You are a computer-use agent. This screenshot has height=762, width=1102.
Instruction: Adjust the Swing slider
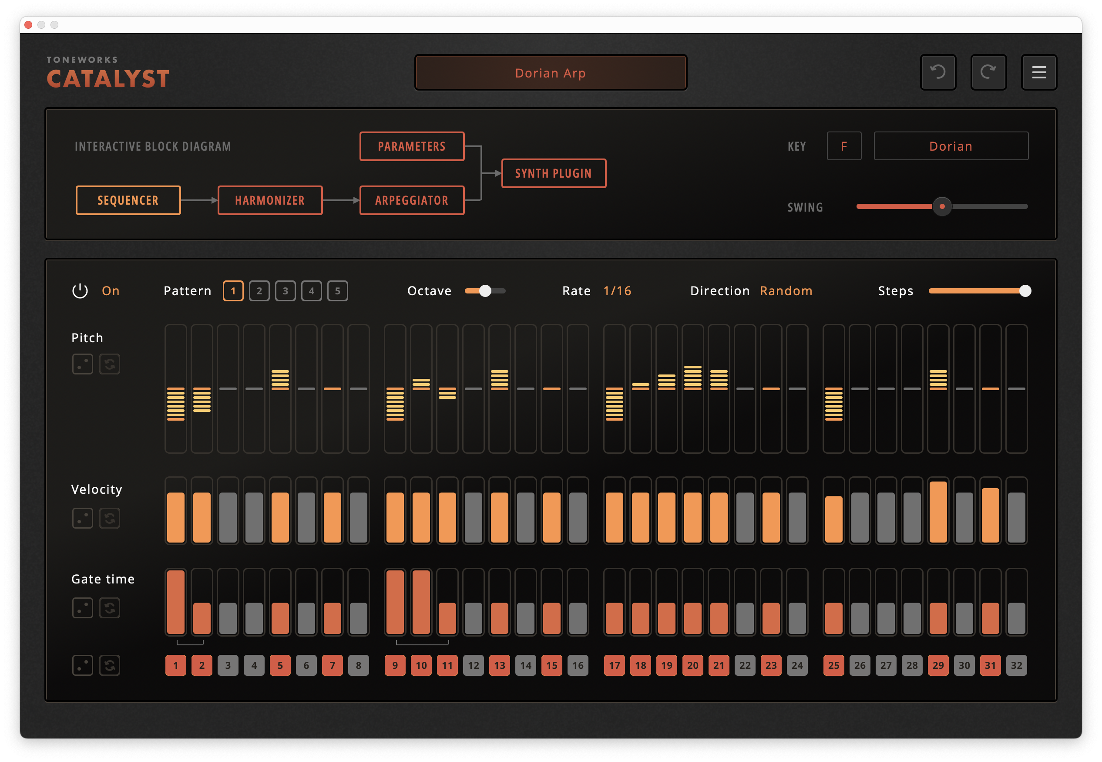[942, 206]
